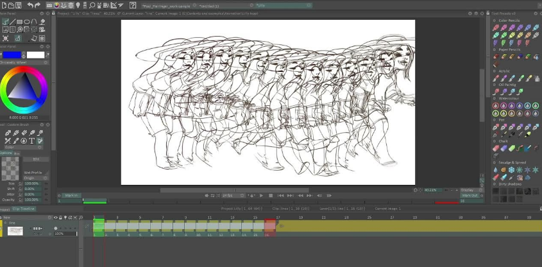
Task: Switch to the Untitled (1) project tab
Action: pyautogui.click(x=225, y=6)
